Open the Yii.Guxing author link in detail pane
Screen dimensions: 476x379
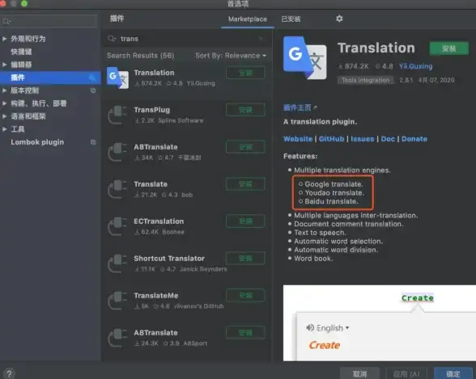coord(415,66)
